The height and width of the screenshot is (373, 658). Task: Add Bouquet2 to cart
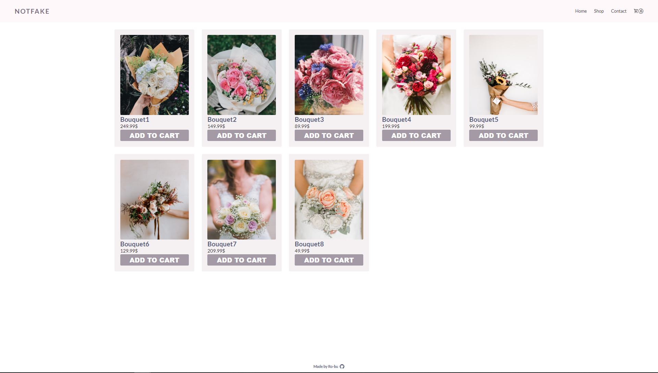pos(241,136)
